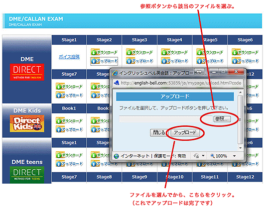
Task: Click the file path input field
Action: coord(166,119)
